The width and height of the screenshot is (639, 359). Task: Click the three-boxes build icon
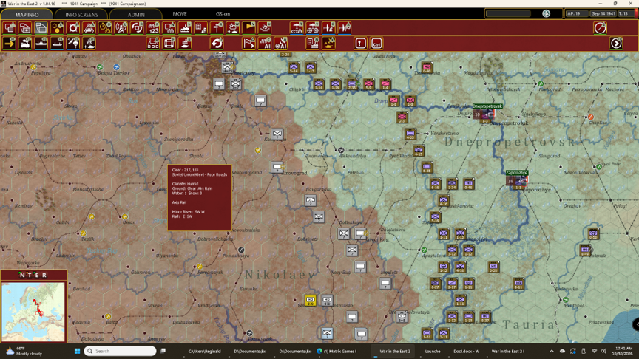point(153,43)
